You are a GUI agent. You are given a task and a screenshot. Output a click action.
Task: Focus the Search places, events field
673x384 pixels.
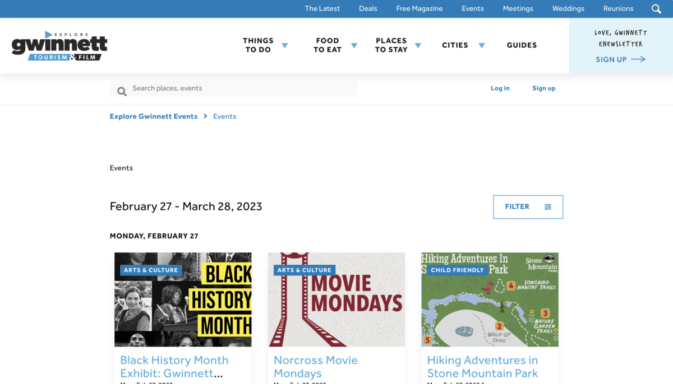tap(233, 88)
